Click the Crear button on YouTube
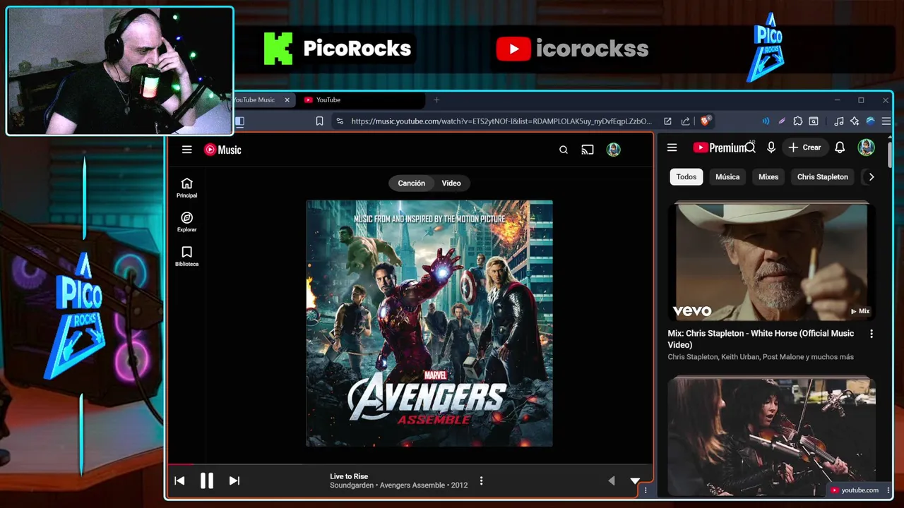The width and height of the screenshot is (904, 508). [804, 147]
